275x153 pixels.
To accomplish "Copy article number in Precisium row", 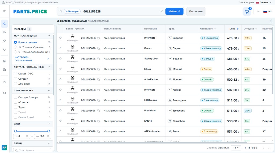I will 98,111.
